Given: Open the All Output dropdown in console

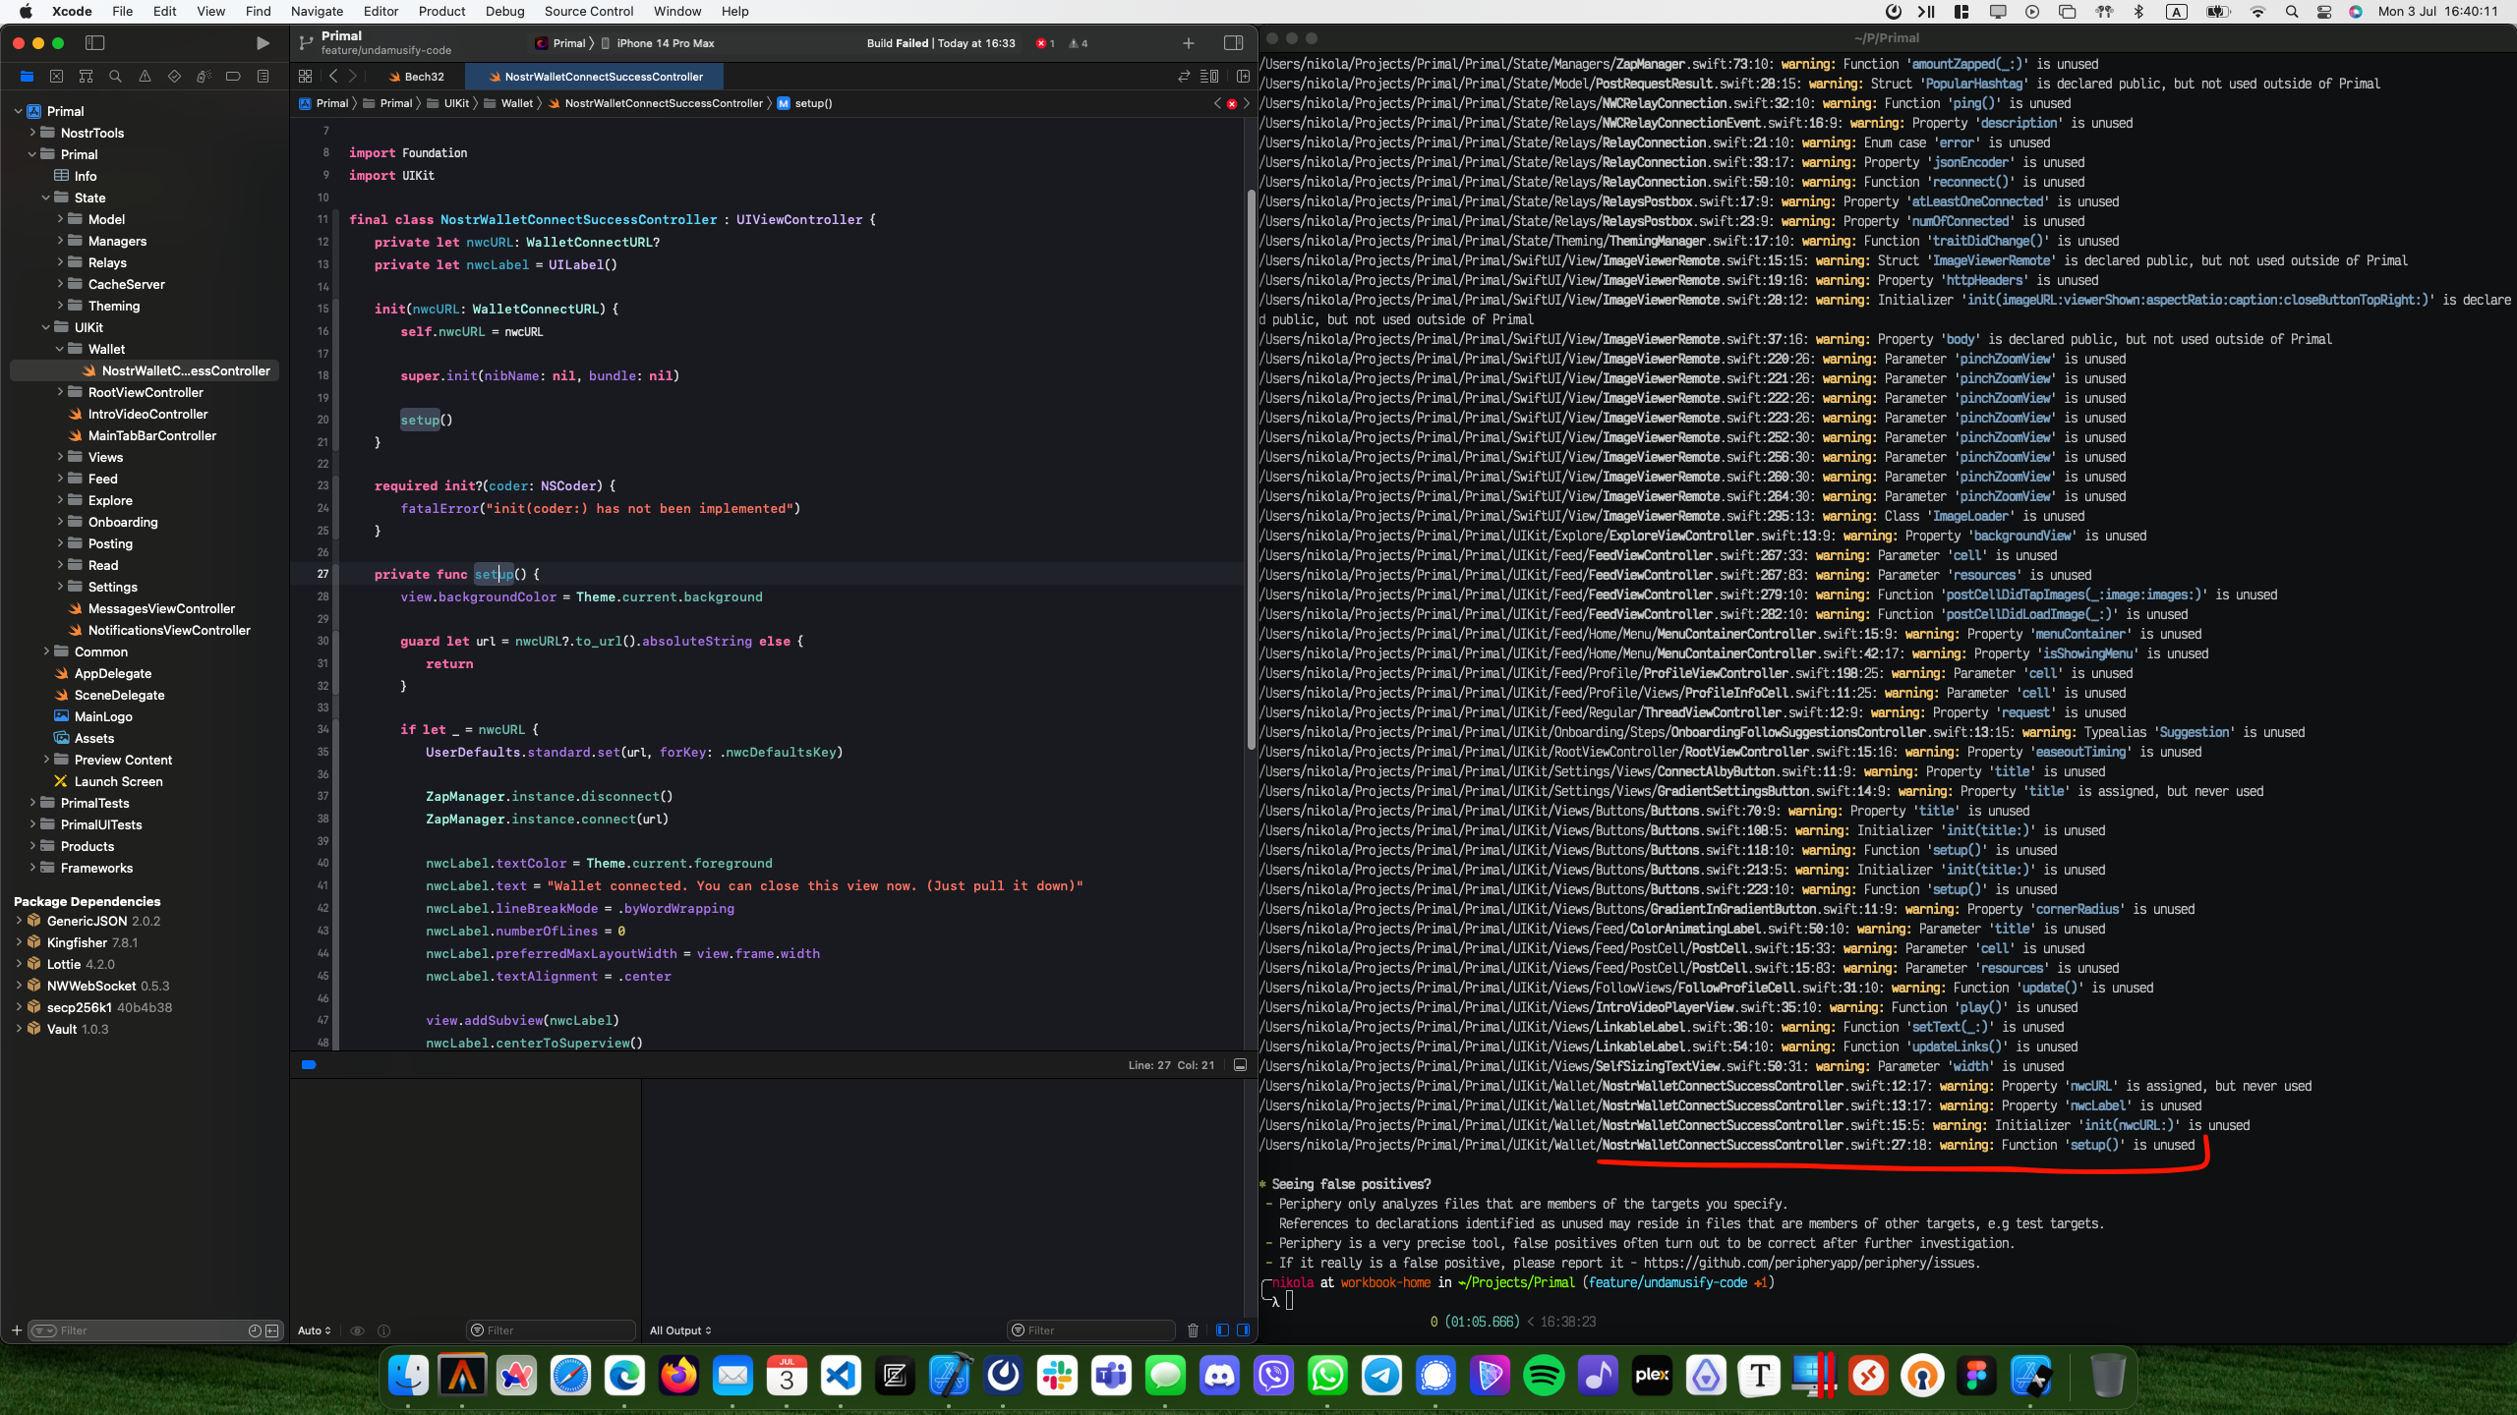Looking at the screenshot, I should coord(679,1330).
